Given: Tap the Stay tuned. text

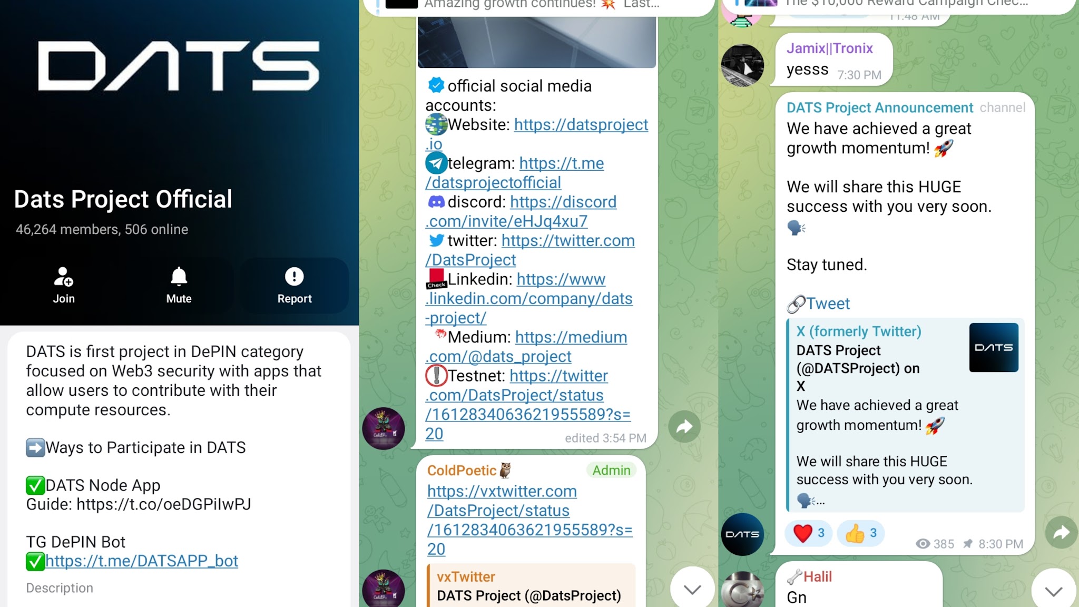Looking at the screenshot, I should [827, 265].
